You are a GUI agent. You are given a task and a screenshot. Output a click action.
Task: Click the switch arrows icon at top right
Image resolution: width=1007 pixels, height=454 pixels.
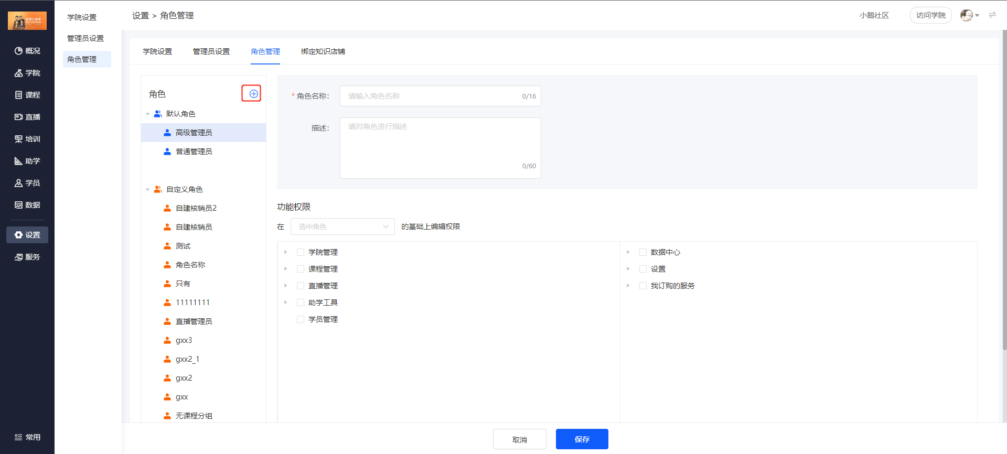pyautogui.click(x=992, y=15)
